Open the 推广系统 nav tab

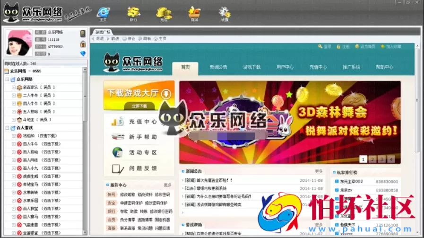click(x=352, y=67)
